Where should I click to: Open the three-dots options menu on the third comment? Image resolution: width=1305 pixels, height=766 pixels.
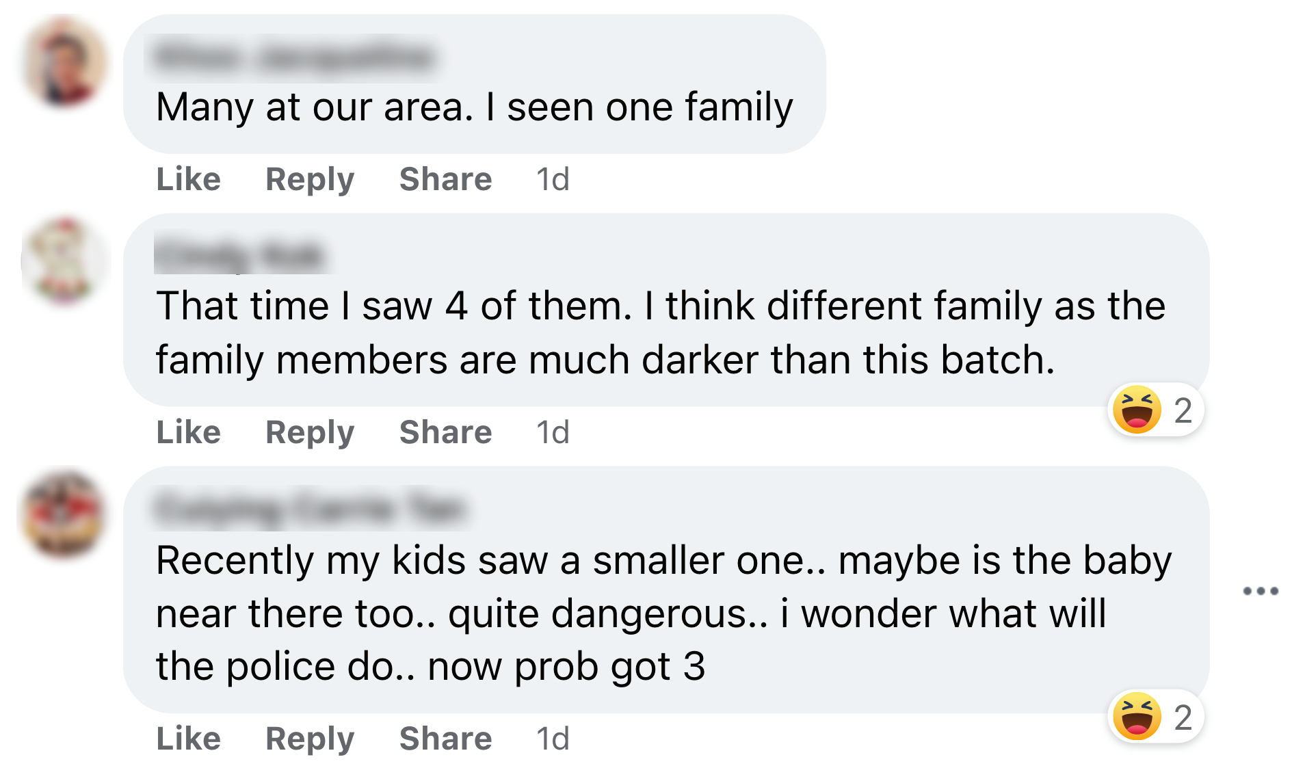(x=1260, y=590)
